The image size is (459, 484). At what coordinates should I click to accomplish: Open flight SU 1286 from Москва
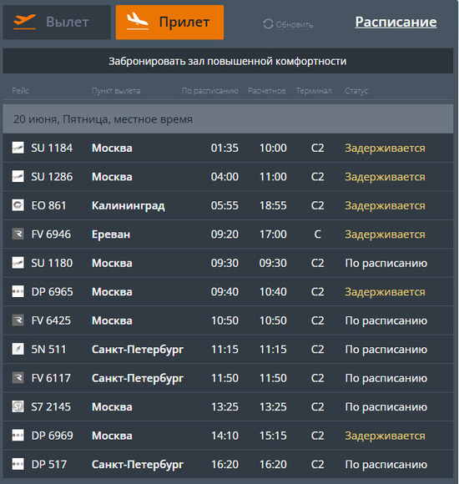[x=228, y=177]
